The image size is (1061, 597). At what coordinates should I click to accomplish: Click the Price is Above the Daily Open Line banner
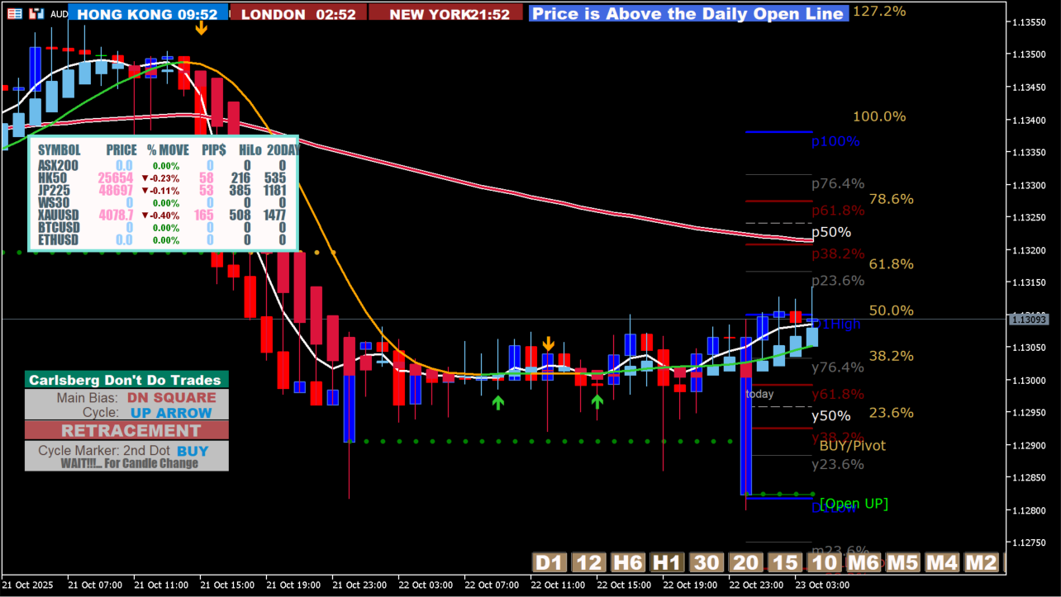pos(688,13)
